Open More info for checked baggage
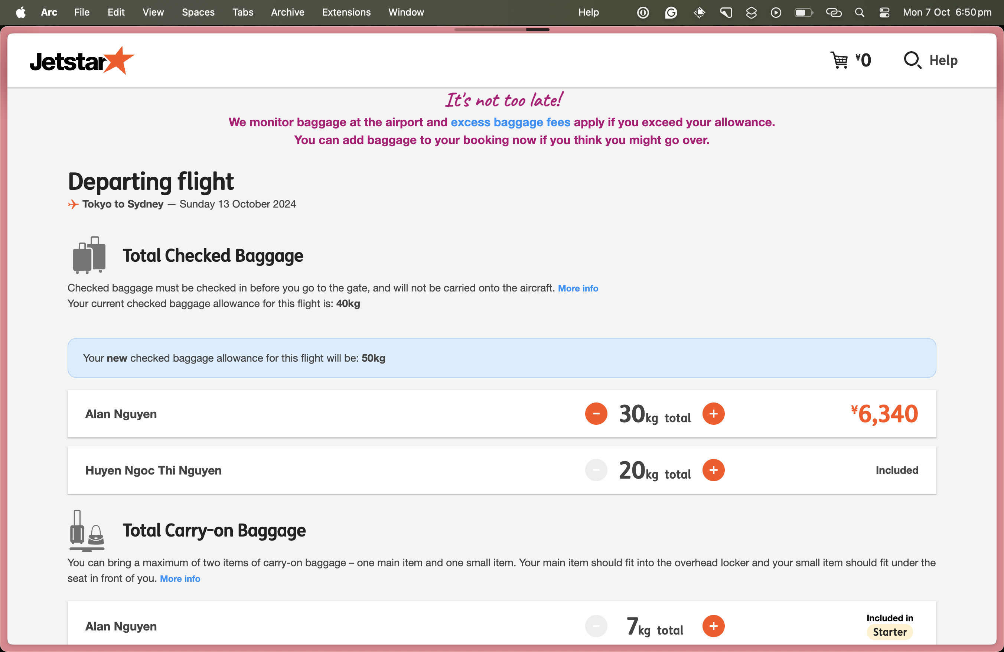 pyautogui.click(x=578, y=288)
